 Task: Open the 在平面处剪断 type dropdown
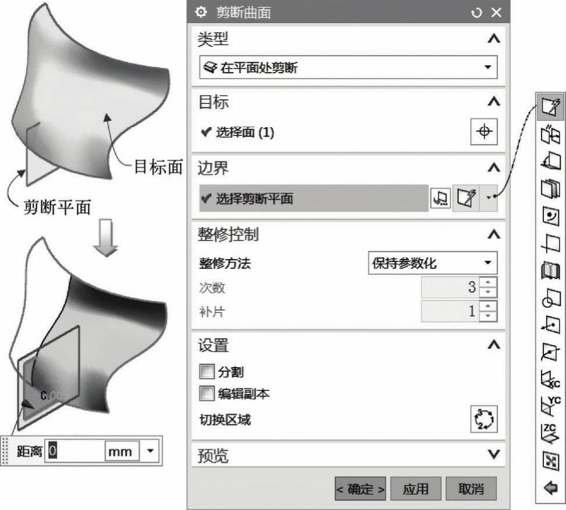tap(348, 67)
